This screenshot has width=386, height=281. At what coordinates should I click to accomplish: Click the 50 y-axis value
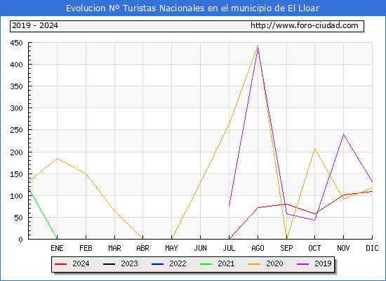18,218
